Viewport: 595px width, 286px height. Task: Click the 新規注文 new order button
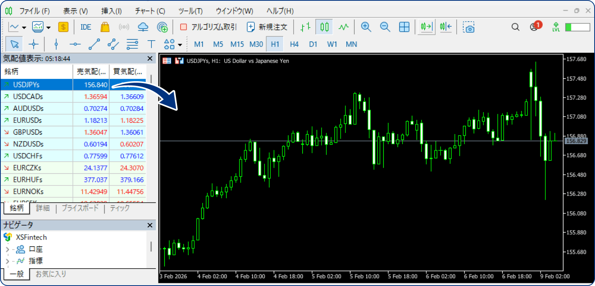tap(267, 27)
